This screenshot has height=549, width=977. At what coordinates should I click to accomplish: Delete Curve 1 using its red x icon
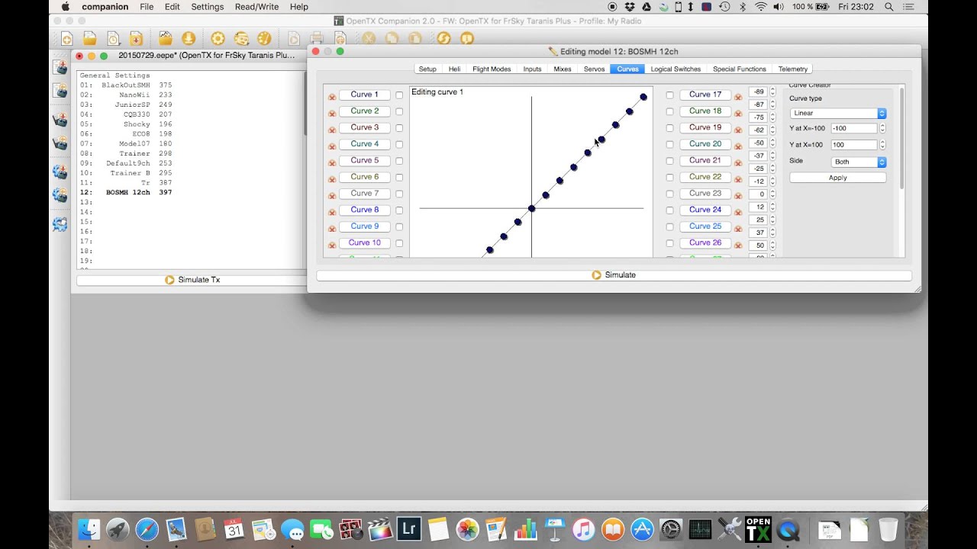point(332,97)
